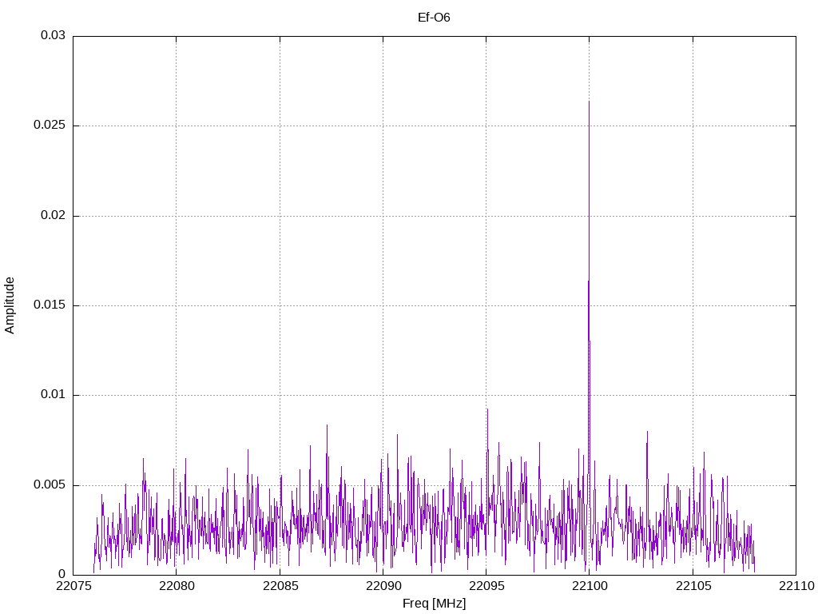The height and width of the screenshot is (614, 818).
Task: Click the 0.01 y-axis tick label
Action: 54,395
